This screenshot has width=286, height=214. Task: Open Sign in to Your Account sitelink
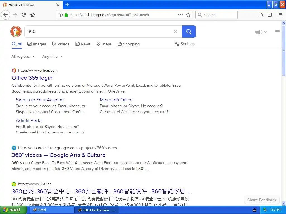click(x=40, y=100)
